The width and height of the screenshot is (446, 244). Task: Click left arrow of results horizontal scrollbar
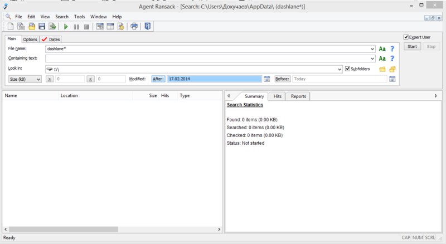[x=6, y=229]
